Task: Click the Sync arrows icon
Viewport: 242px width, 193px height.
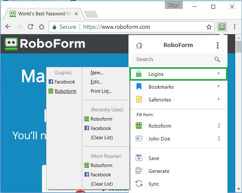Action: (x=139, y=184)
